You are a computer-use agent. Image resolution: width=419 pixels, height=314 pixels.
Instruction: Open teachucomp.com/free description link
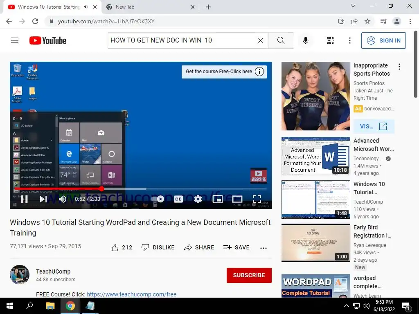point(131,294)
